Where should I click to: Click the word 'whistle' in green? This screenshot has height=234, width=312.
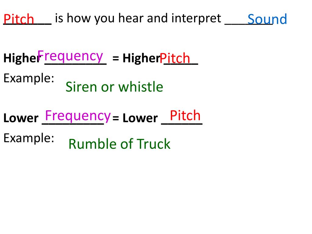point(141,87)
